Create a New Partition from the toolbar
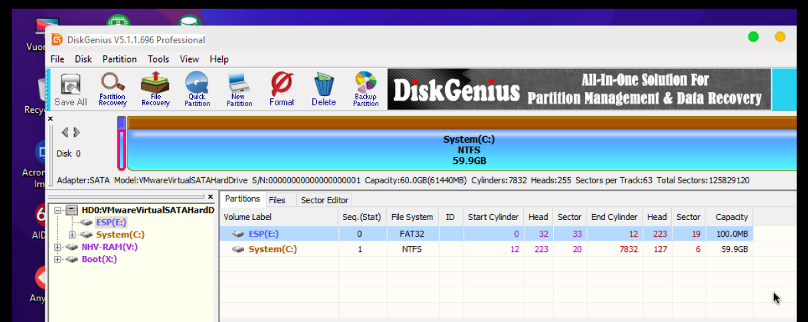This screenshot has width=808, height=322. pos(239,89)
